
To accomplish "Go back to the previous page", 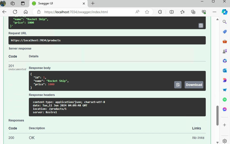I will pyautogui.click(x=4, y=12).
